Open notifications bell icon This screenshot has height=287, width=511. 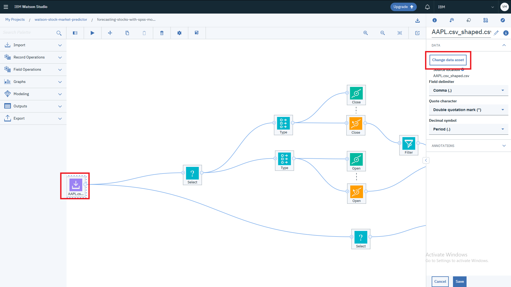427,7
